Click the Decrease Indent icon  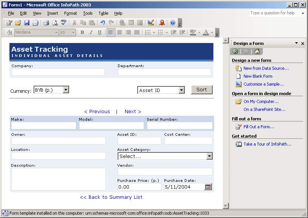click(x=173, y=32)
